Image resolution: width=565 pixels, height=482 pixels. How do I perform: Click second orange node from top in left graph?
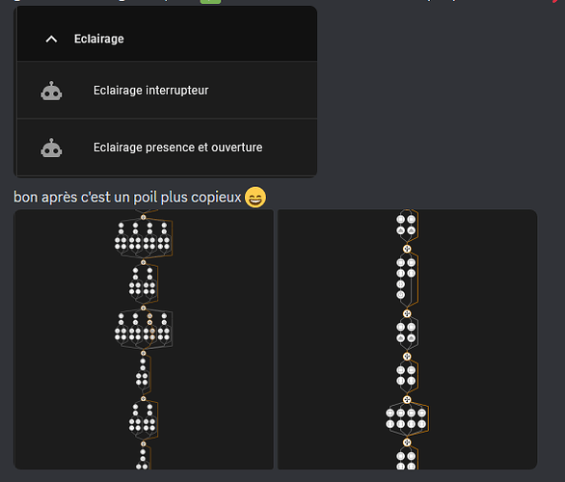click(143, 262)
